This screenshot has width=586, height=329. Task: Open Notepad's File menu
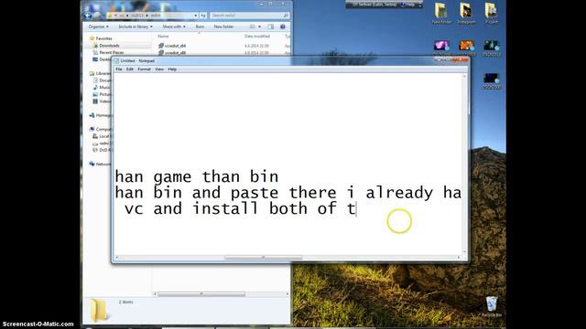[x=119, y=69]
